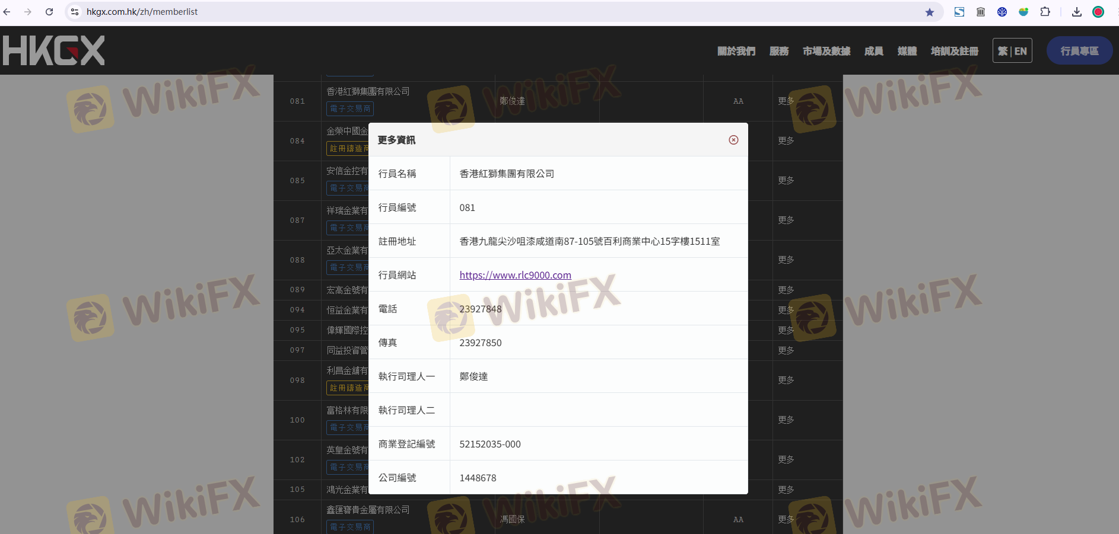
Task: Open the 關於我們 menu
Action: click(x=736, y=51)
